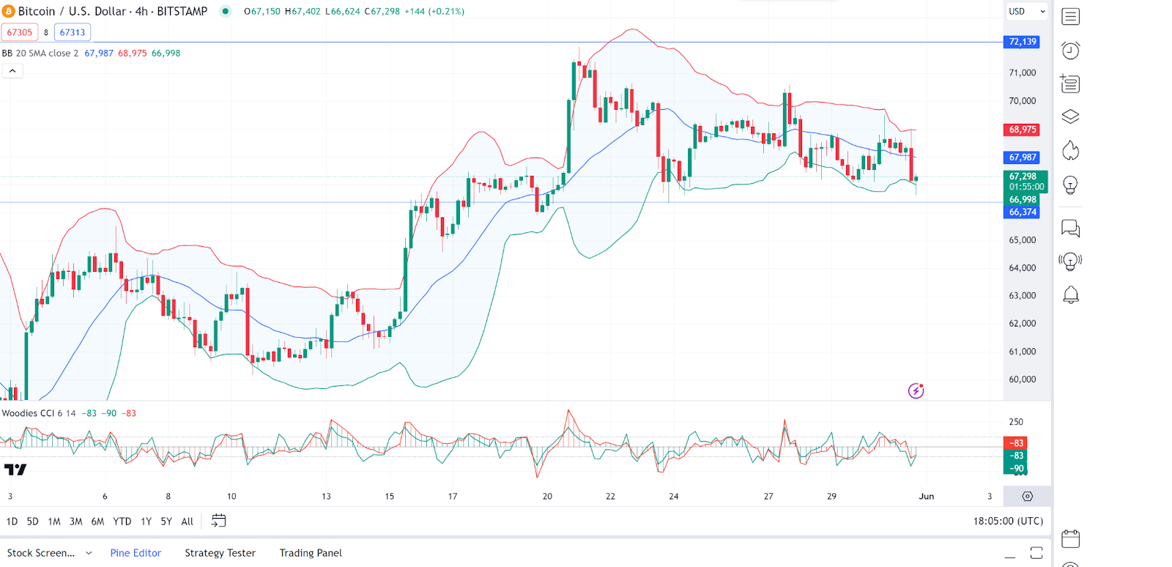The width and height of the screenshot is (1172, 567).
Task: Switch to the Trading Panel tab
Action: (311, 553)
